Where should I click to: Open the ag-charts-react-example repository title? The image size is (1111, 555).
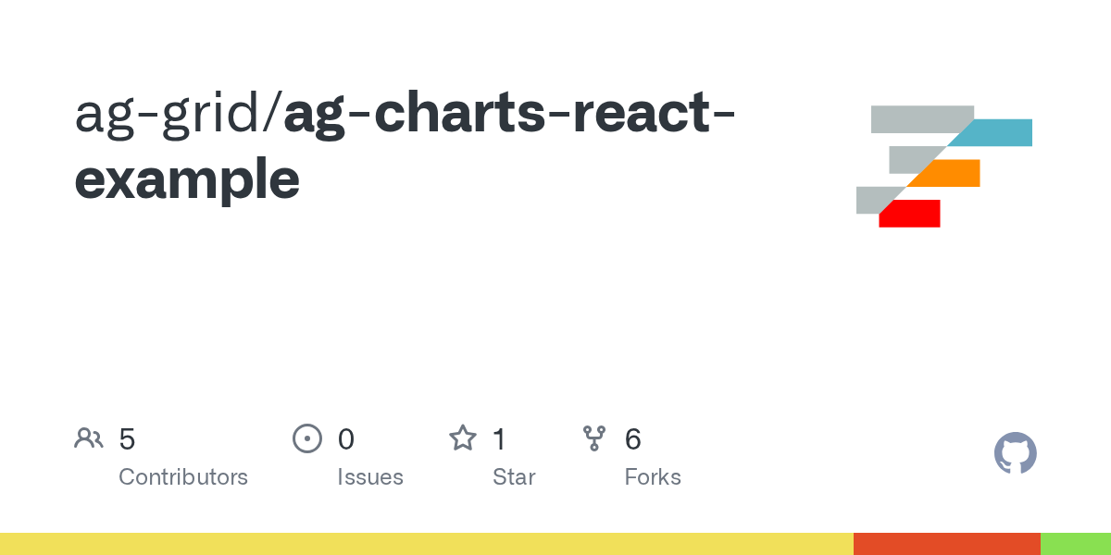pos(406,146)
